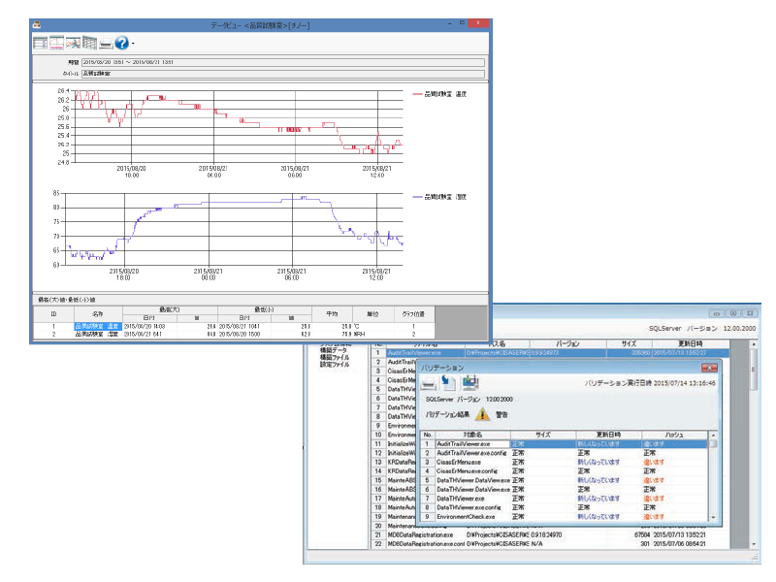776x582 pixels.
Task: Open the list view from the data view toolbar
Action: (40, 43)
